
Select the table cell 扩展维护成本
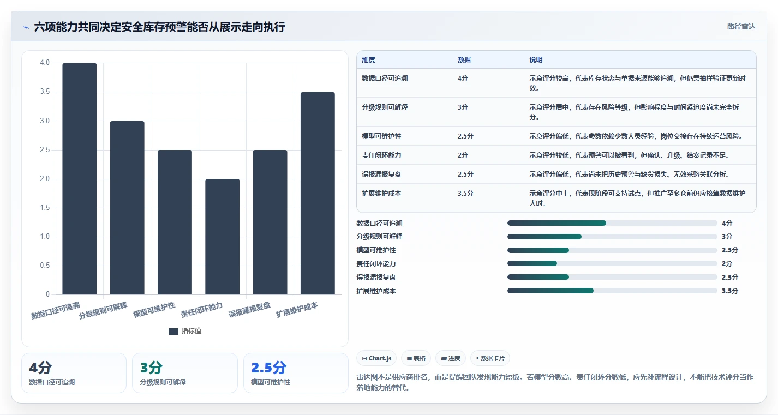381,194
